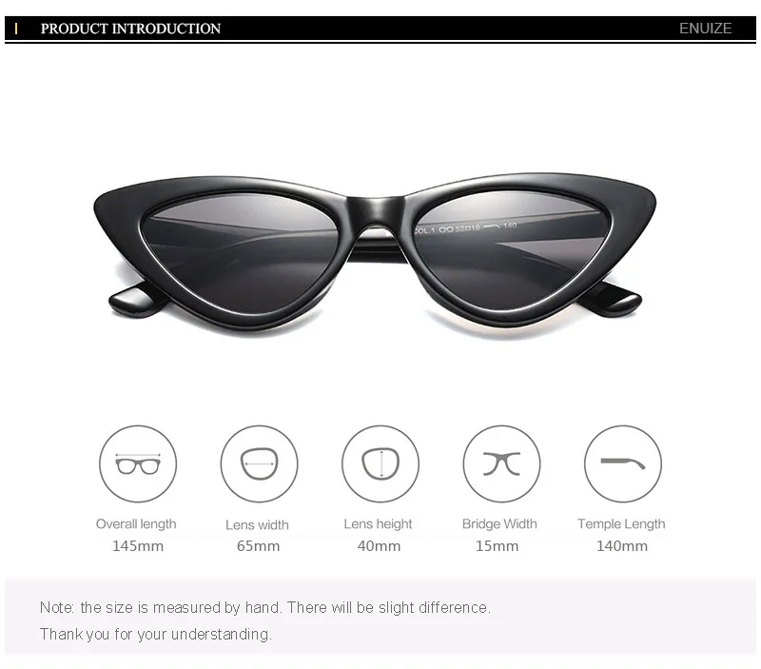This screenshot has height=669, width=761.
Task: Select the PRODUCT INTRODUCTION header title
Action: coord(130,29)
